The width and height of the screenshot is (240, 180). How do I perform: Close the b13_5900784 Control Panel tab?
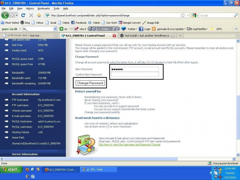pyautogui.click(x=114, y=36)
